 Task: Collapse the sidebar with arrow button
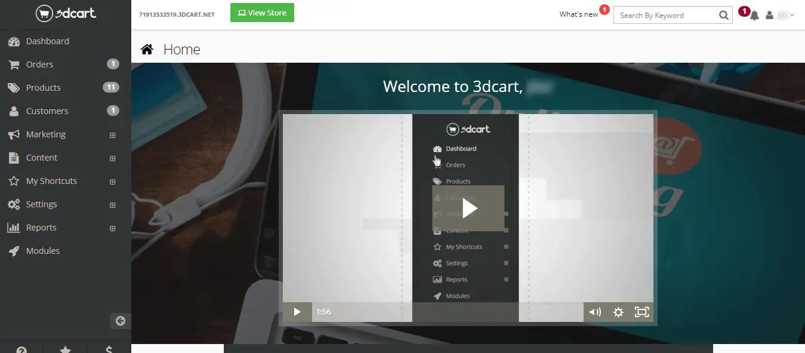pyautogui.click(x=121, y=321)
